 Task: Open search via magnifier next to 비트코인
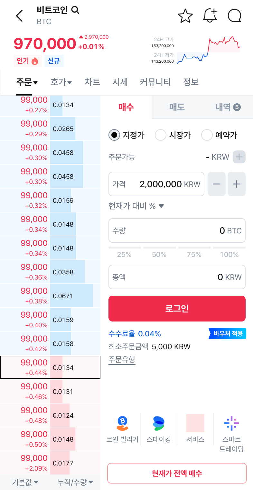coord(75,10)
